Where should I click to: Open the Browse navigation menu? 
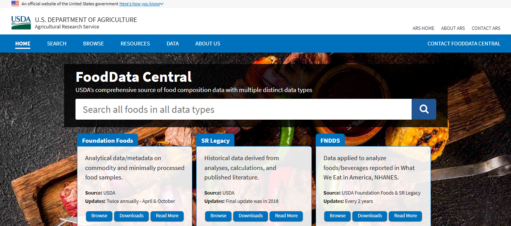[94, 44]
